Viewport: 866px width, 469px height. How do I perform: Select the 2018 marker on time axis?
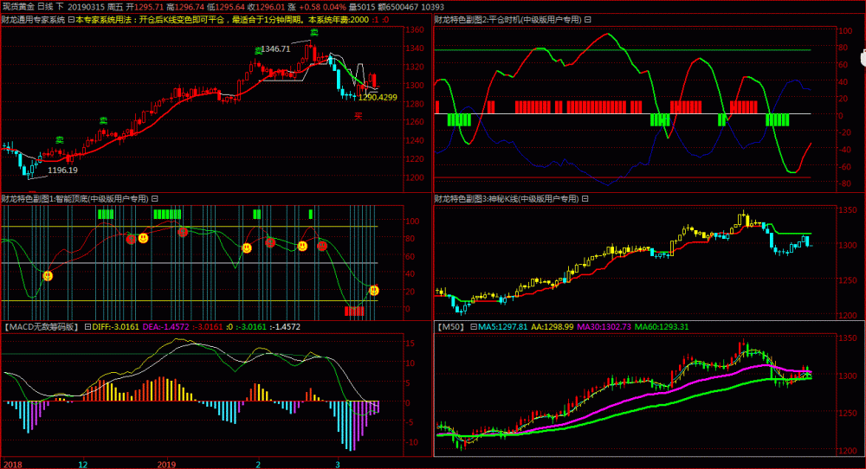coord(13,464)
